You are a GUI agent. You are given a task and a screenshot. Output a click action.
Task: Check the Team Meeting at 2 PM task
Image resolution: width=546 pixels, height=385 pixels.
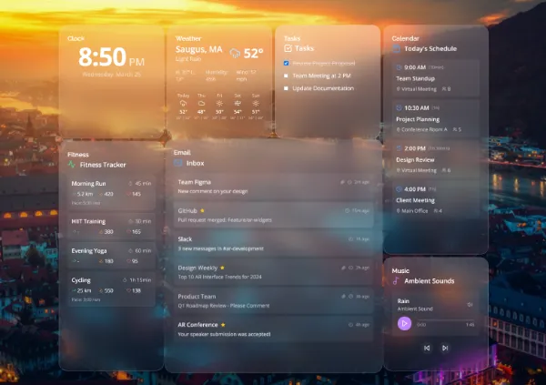[x=287, y=76]
